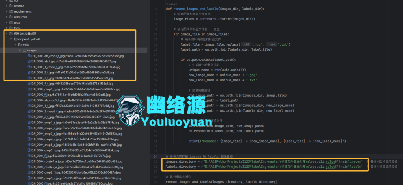Select file name DJI_0003_3_f.jpg.rf.6ff4bd24
This screenshot has height=185, width=403.
click(72, 78)
